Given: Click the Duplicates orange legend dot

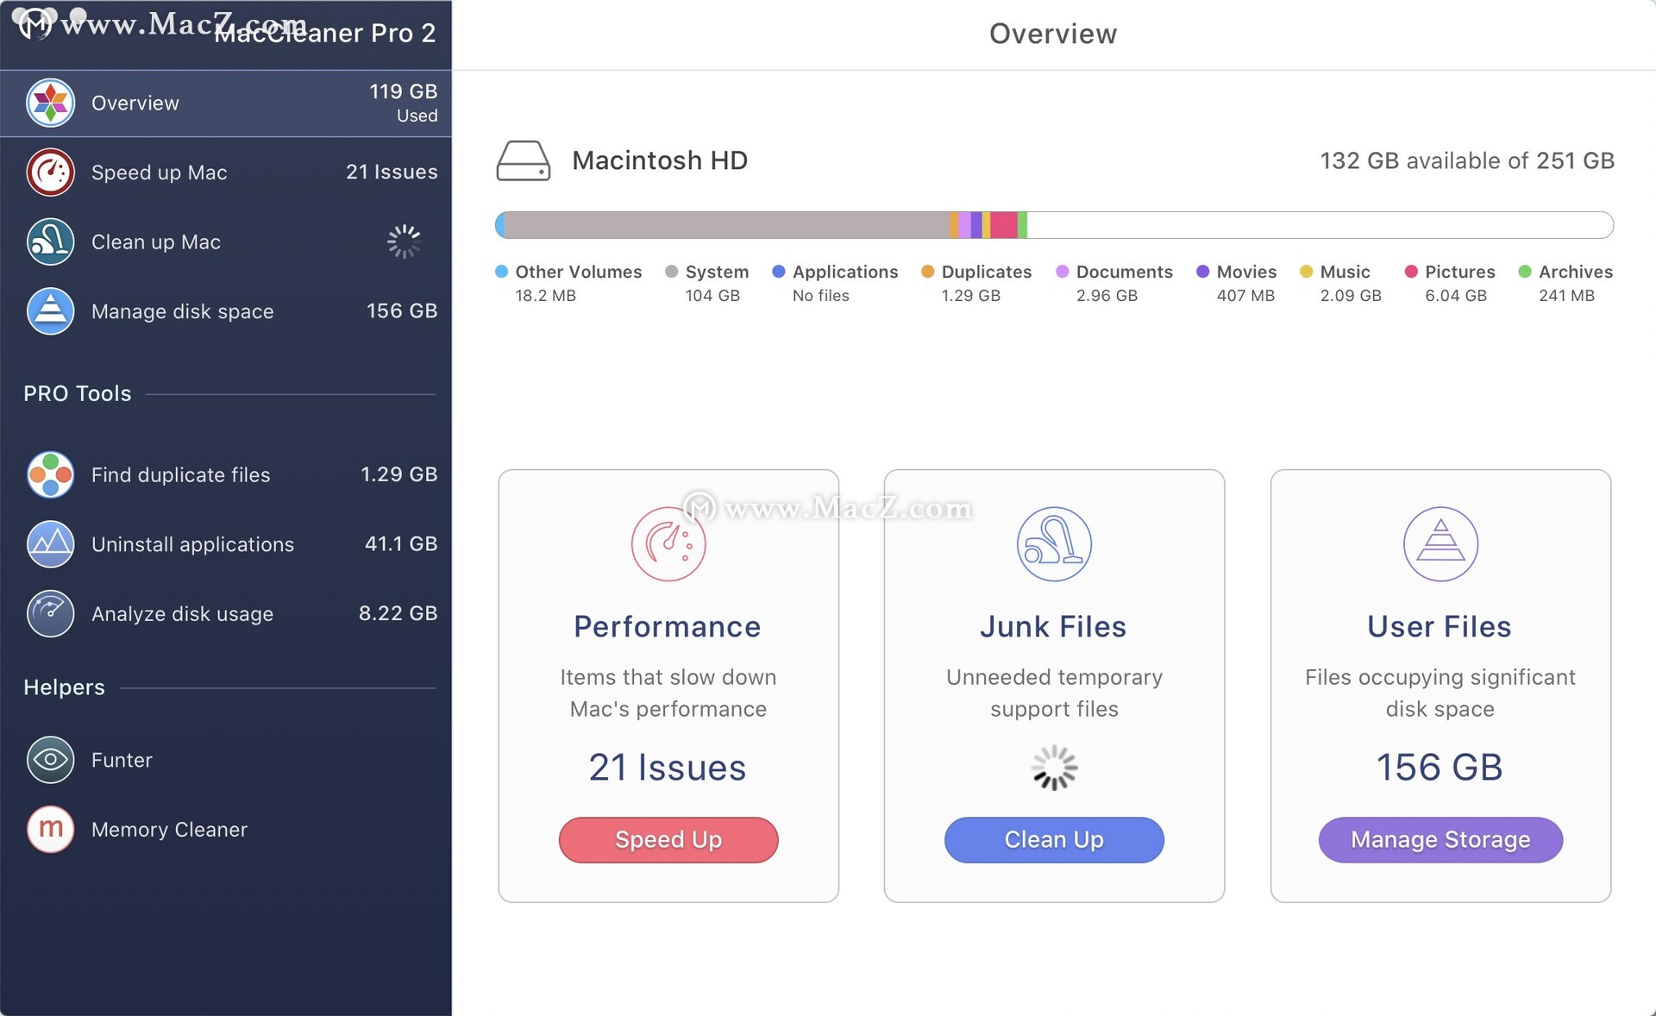Looking at the screenshot, I should coord(927,271).
